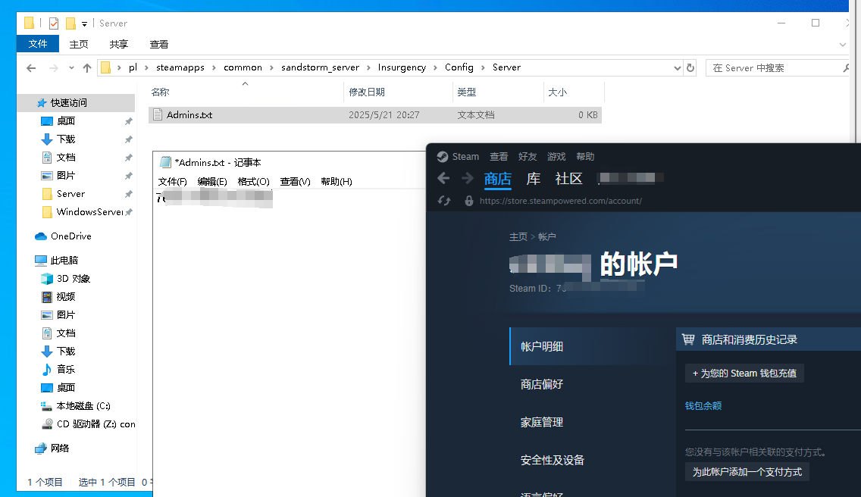The width and height of the screenshot is (861, 497).
Task: Go back in Steam client navigation
Action: [443, 179]
